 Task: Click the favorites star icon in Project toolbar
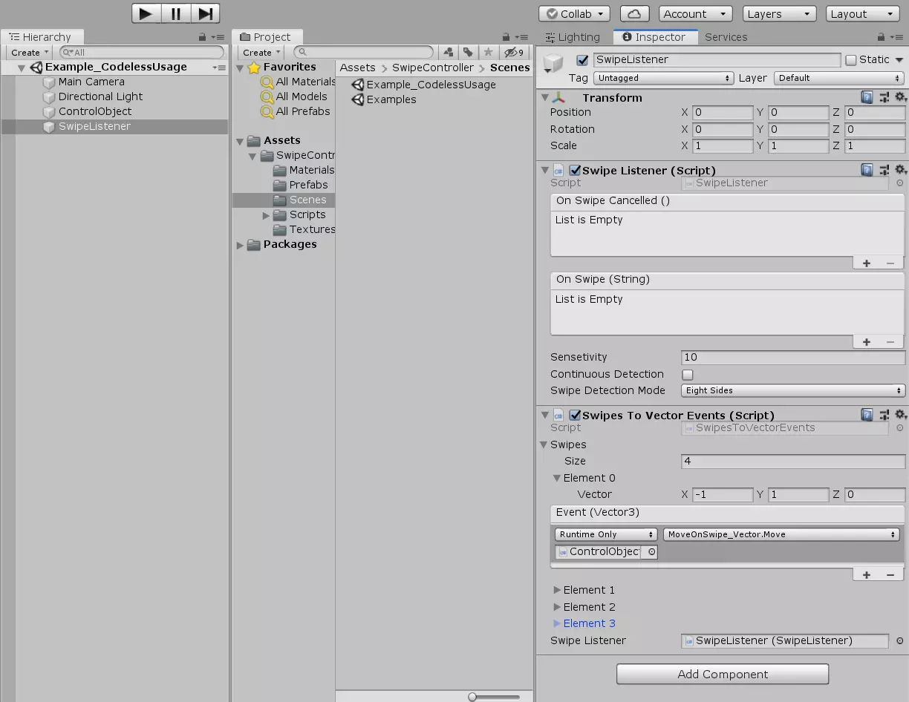click(488, 53)
